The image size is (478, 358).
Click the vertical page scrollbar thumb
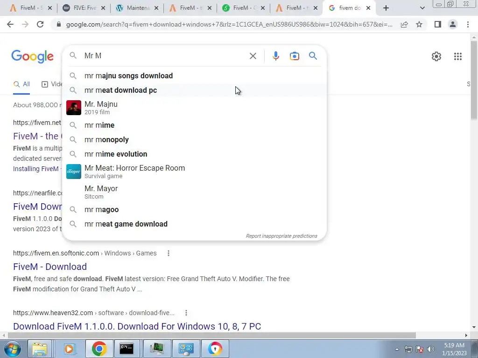474,80
